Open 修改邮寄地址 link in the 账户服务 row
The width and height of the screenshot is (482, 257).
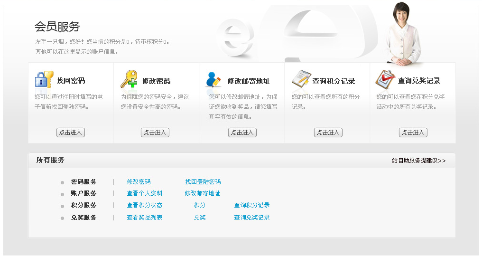(203, 193)
